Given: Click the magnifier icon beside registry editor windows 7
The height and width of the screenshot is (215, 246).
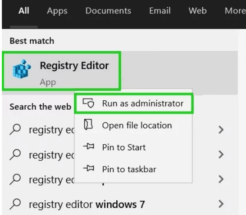Looking at the screenshot, I should (15, 204).
